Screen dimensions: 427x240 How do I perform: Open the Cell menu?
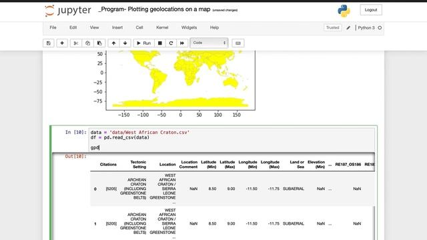(x=139, y=27)
